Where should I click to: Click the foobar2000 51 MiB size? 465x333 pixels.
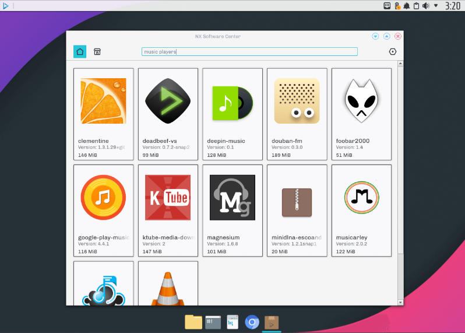click(x=344, y=155)
